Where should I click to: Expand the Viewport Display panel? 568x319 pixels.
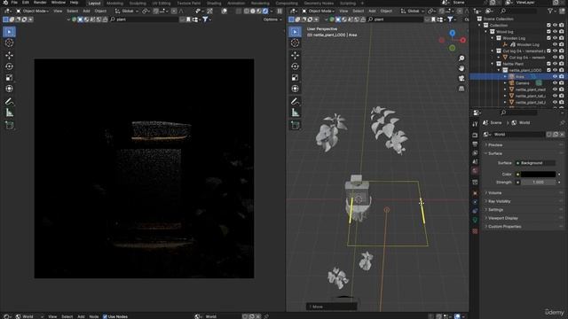[503, 219]
